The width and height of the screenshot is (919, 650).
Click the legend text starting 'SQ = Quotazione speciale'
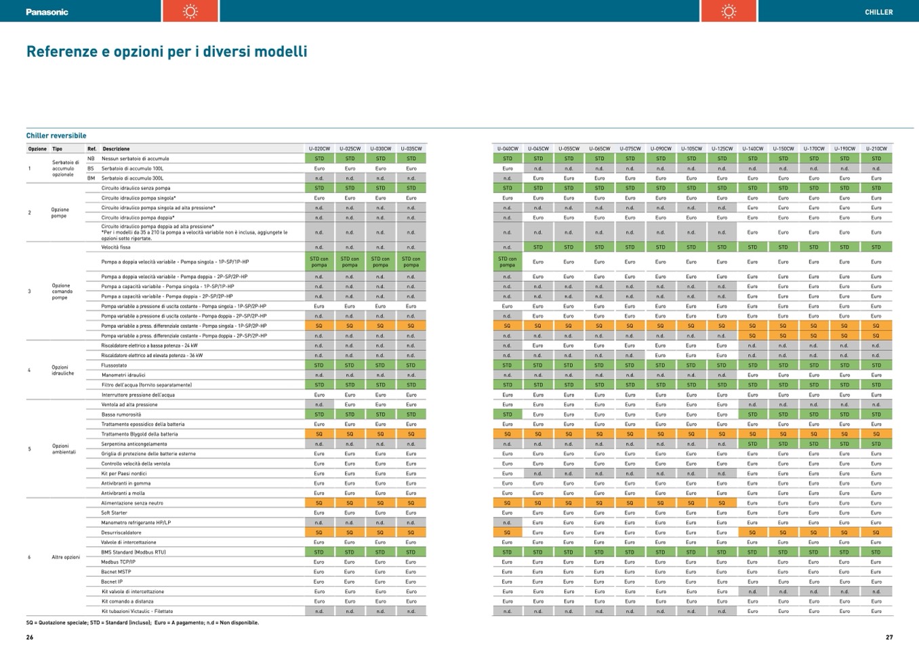142,622
